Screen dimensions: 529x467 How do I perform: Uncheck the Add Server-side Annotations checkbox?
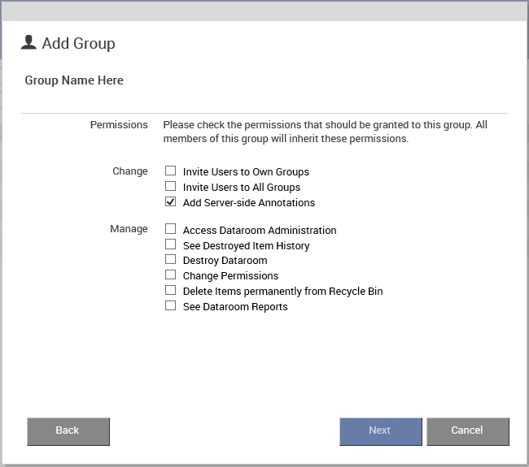pos(170,201)
